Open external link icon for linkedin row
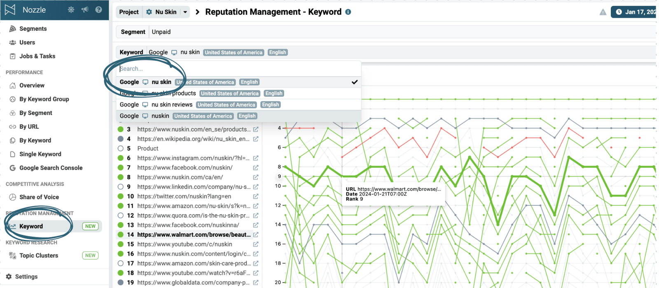 256,187
